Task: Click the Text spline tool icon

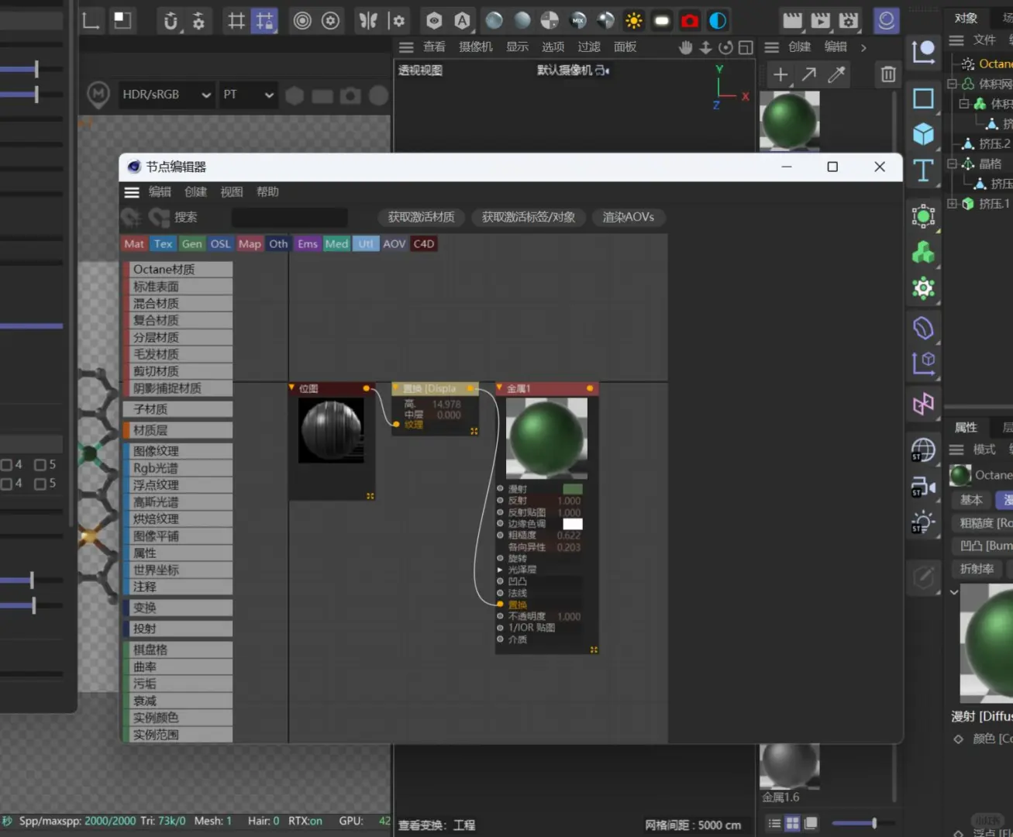Action: 923,170
